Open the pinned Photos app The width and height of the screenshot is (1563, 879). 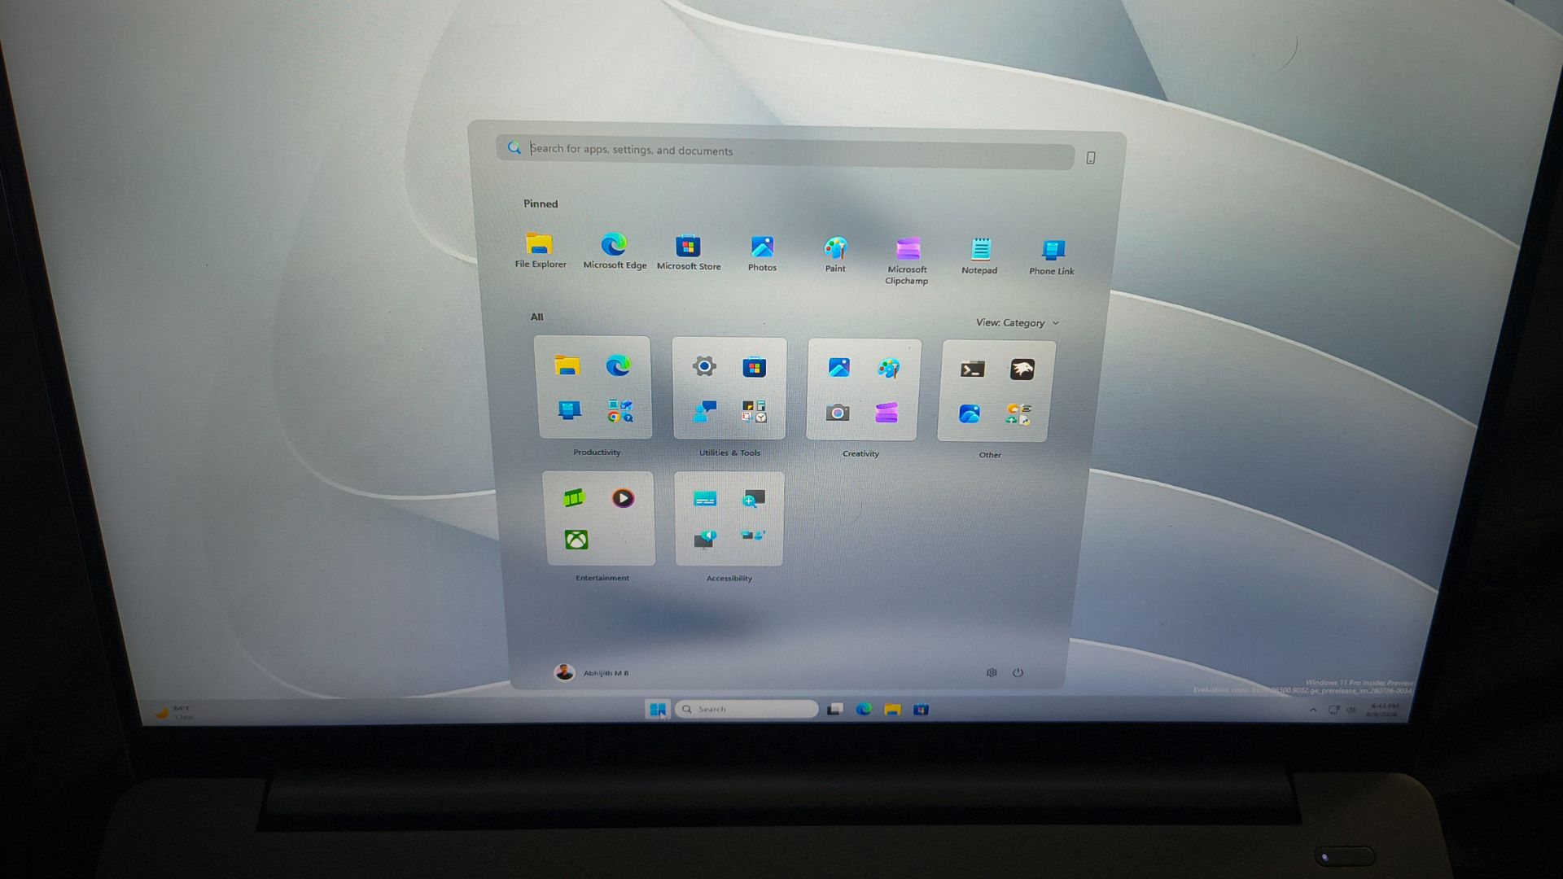coord(762,253)
